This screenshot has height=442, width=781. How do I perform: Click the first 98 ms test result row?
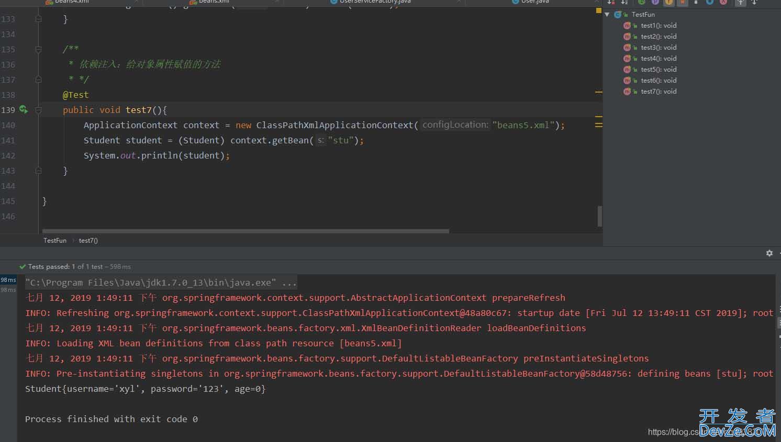8,280
